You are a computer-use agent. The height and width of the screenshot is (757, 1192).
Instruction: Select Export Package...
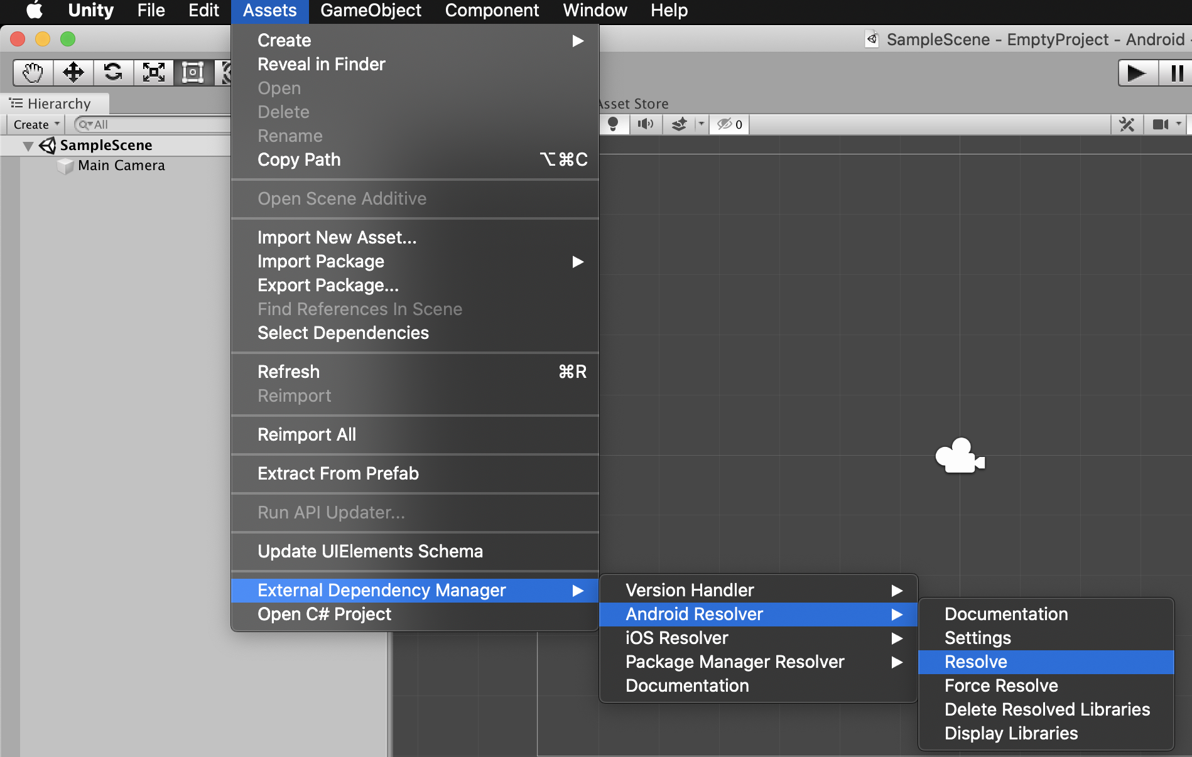point(414,285)
